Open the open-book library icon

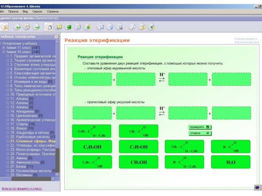pos(59,27)
